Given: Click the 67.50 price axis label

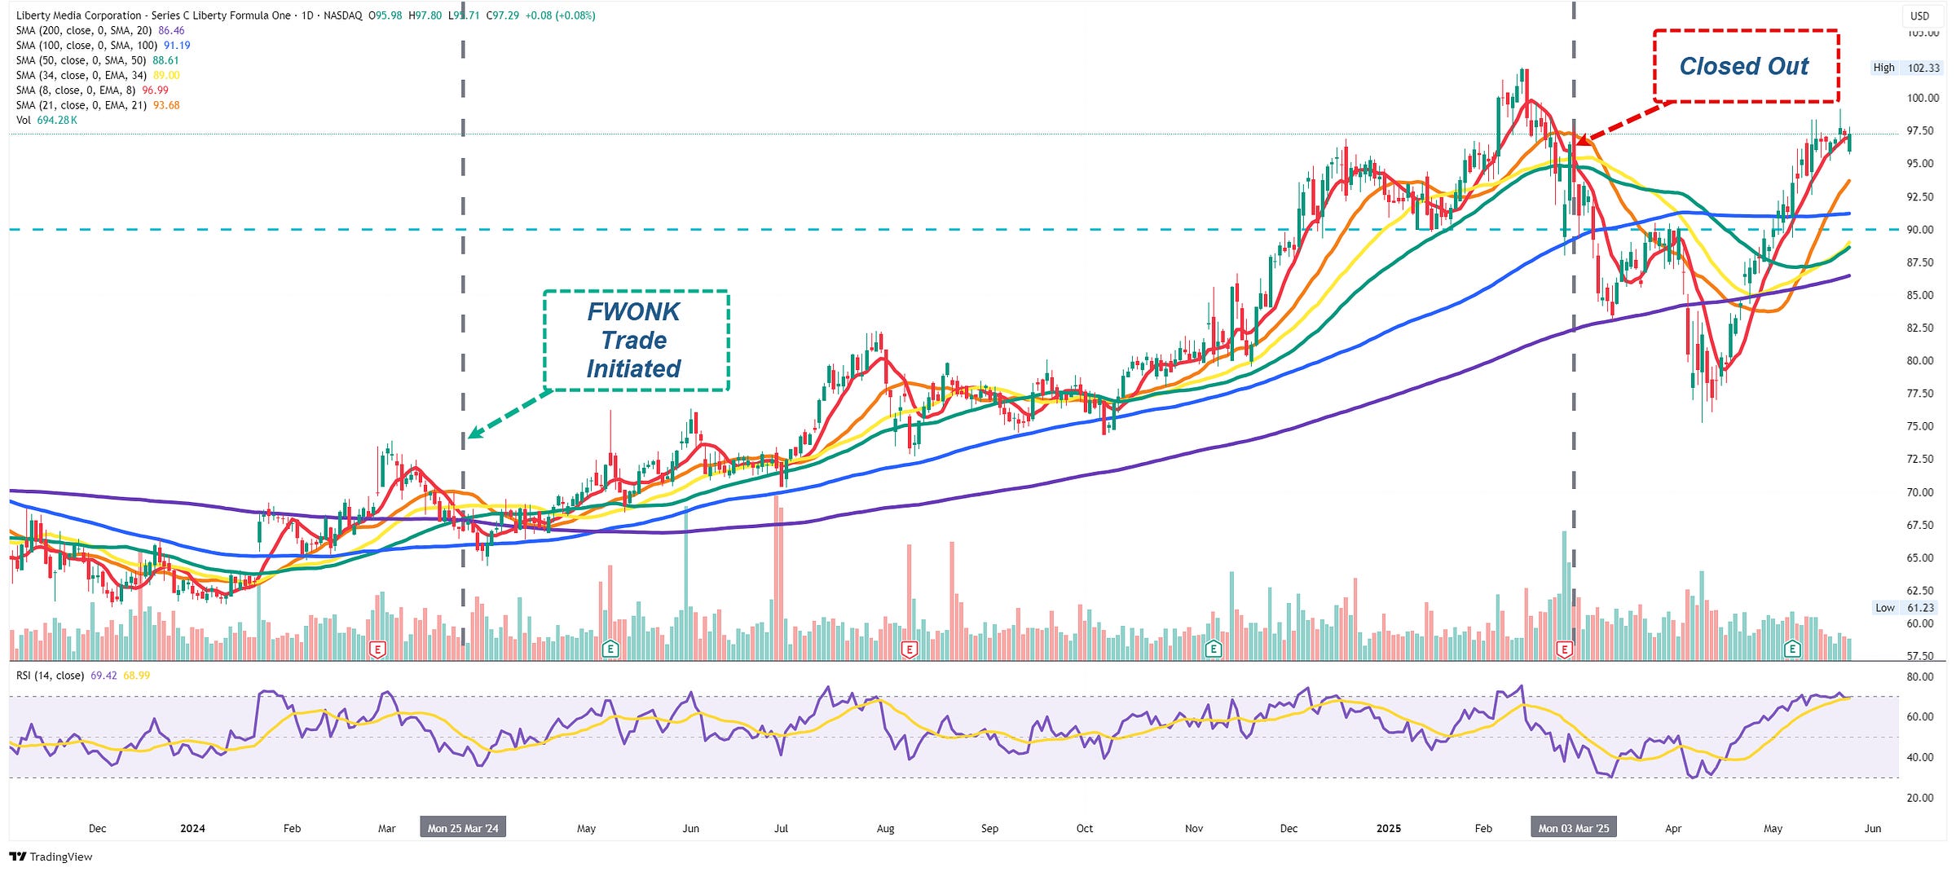Looking at the screenshot, I should (x=1920, y=525).
